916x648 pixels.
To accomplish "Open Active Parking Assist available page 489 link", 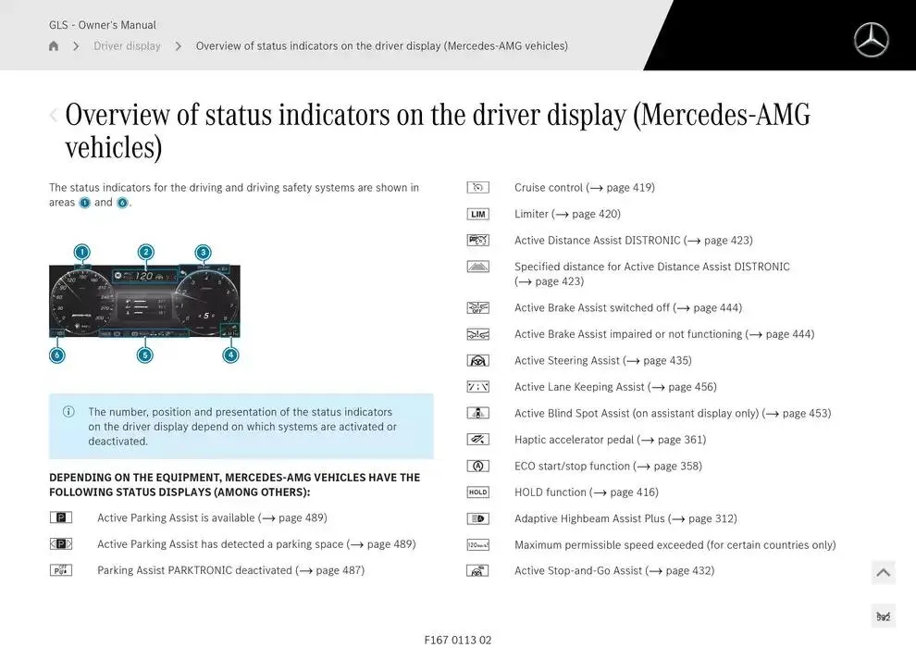I will tap(292, 517).
